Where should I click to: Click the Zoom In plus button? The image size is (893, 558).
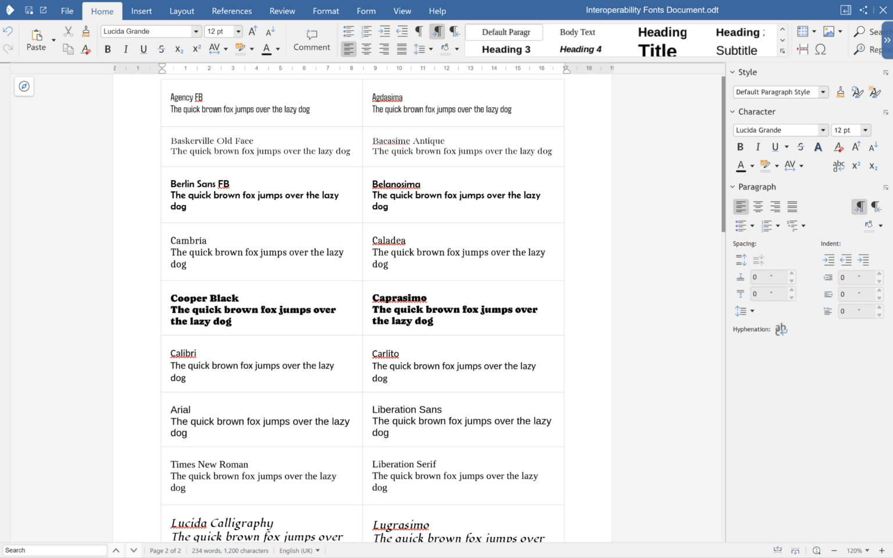(881, 550)
